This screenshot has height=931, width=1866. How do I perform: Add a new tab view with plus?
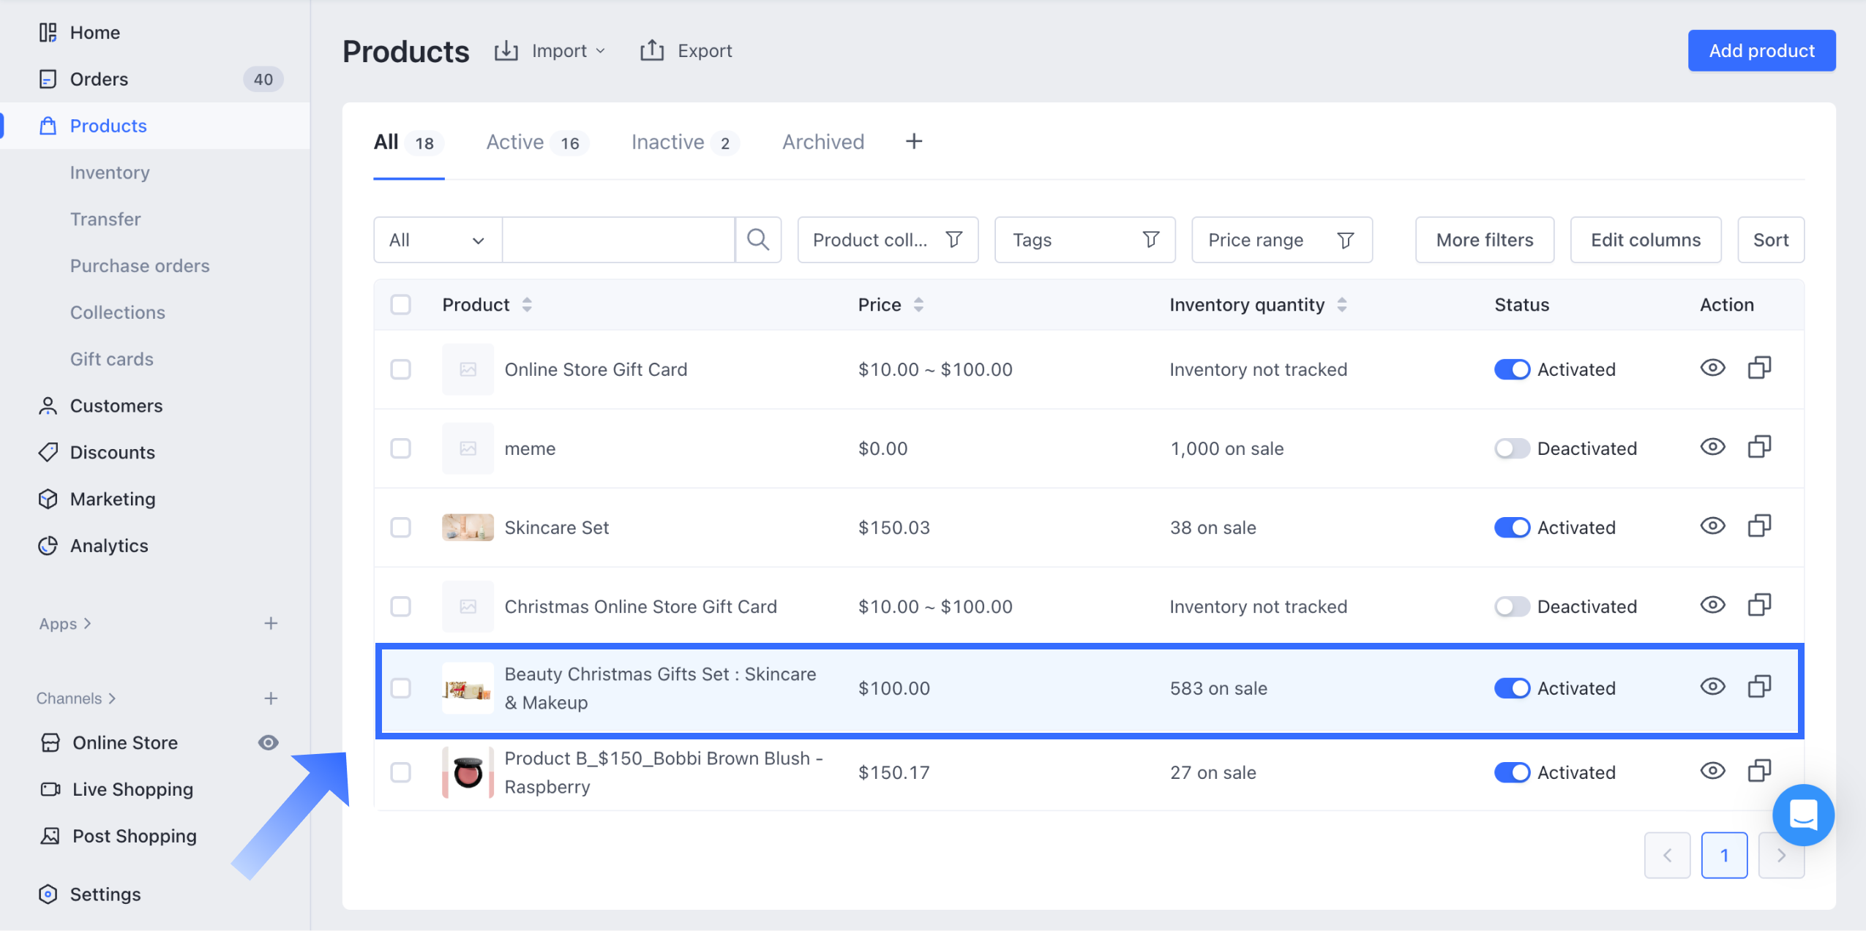(913, 141)
